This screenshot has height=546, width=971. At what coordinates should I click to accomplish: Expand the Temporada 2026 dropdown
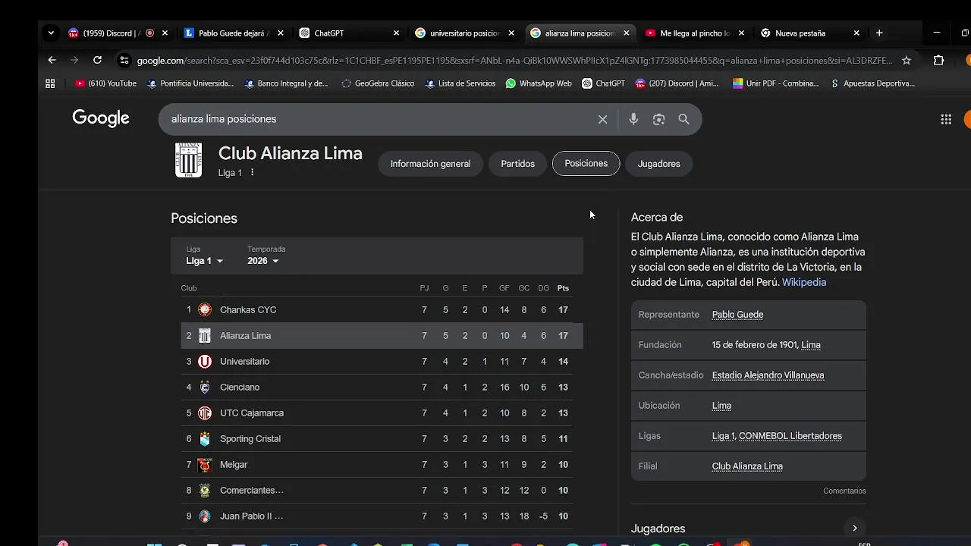(x=263, y=261)
